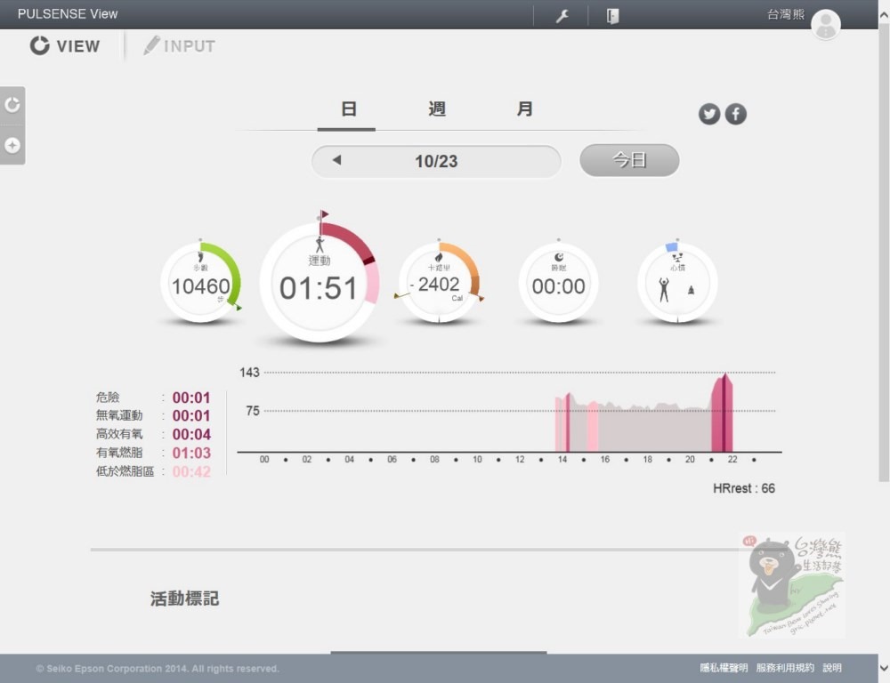
Task: Click the 活動標記 heading
Action: tap(184, 599)
